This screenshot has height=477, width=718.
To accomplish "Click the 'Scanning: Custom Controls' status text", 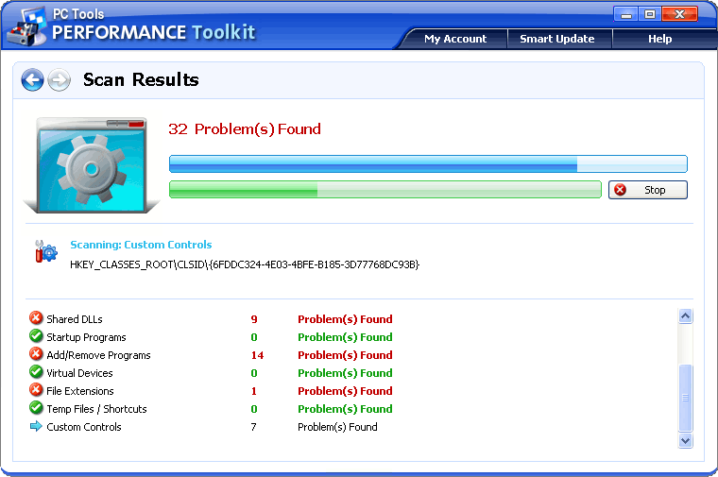I will point(141,245).
